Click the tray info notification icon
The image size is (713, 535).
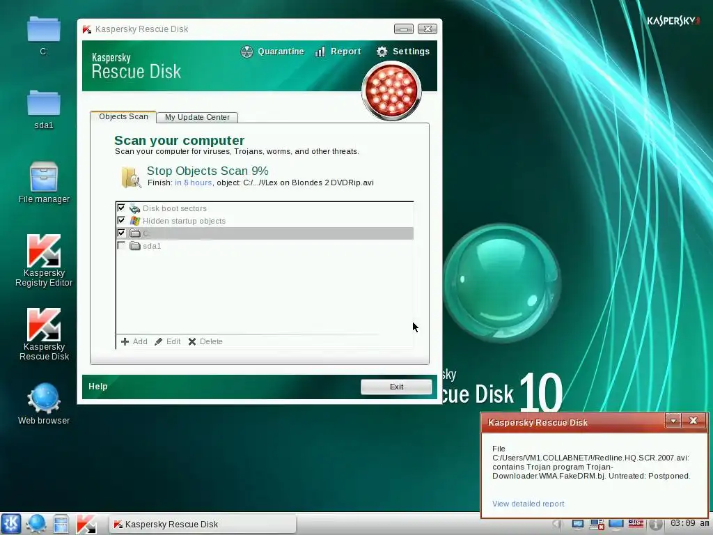pos(655,524)
